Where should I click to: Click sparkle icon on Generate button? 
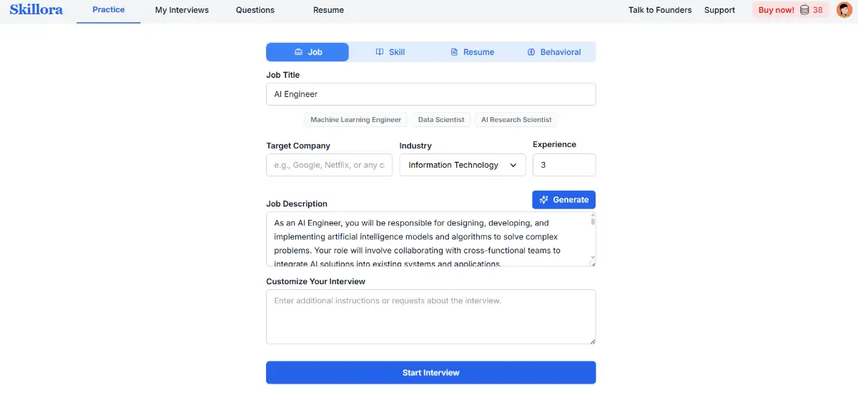tap(544, 200)
